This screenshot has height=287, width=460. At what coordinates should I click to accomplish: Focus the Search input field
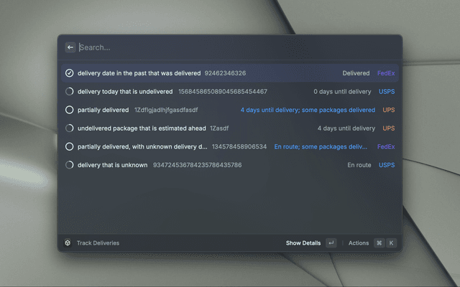(x=230, y=47)
